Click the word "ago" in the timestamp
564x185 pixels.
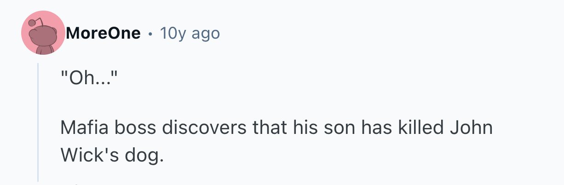coord(205,34)
